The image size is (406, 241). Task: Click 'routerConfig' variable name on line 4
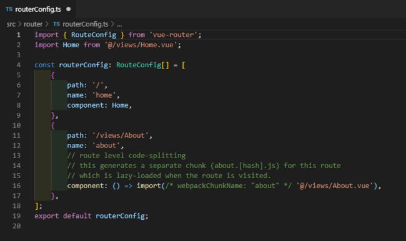pos(83,65)
